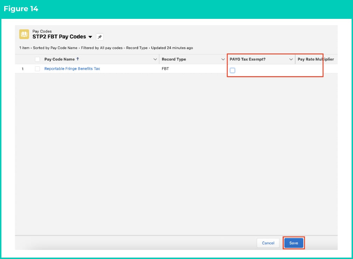This screenshot has width=353, height=259.
Task: Click the list status text showing 1 item
Action: coord(106,48)
